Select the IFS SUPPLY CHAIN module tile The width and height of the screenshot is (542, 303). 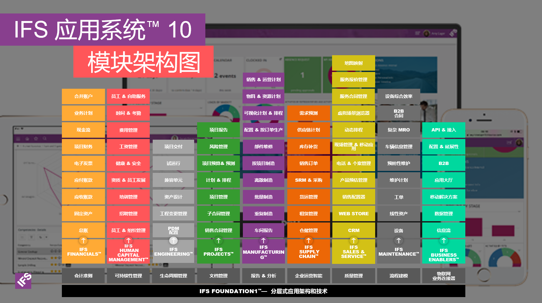[x=308, y=251]
